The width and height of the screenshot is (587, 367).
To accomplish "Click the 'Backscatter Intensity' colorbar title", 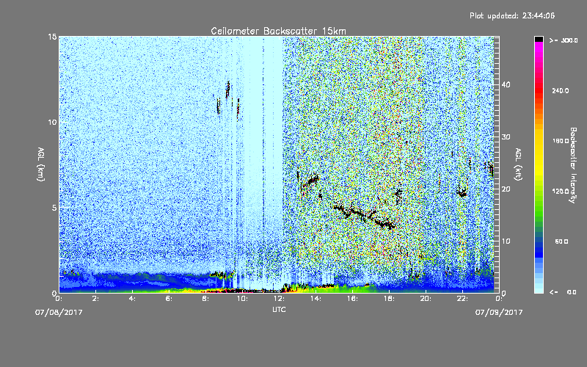I will tap(573, 165).
